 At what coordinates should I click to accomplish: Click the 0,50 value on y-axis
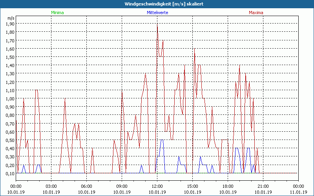(10, 140)
